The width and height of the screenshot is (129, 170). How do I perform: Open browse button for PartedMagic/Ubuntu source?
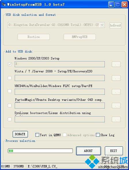(116, 106)
